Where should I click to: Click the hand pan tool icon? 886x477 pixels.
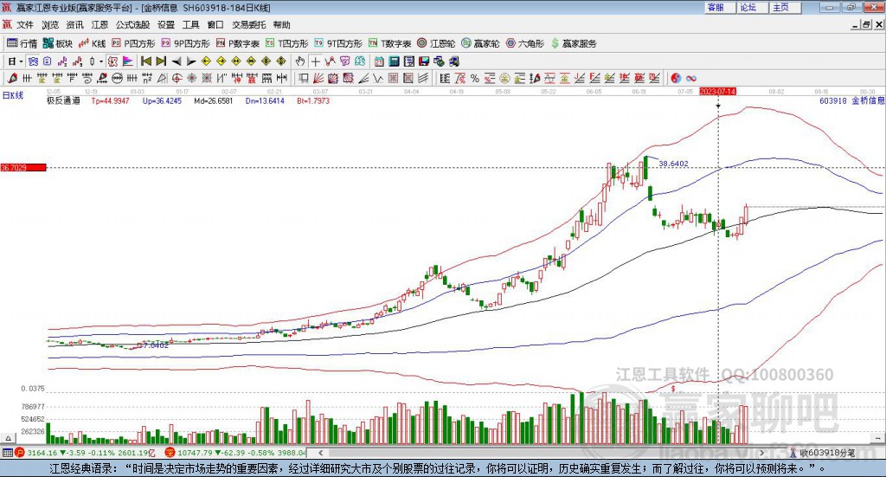click(300, 61)
